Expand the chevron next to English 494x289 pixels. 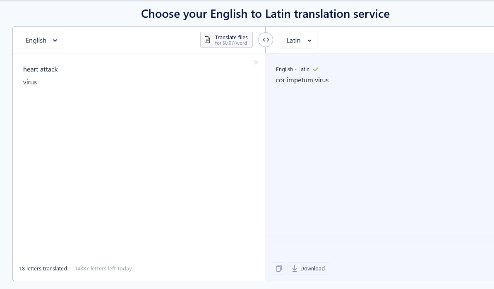pos(55,40)
